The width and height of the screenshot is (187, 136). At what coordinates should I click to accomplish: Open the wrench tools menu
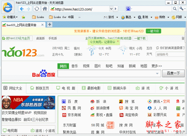click(x=182, y=9)
